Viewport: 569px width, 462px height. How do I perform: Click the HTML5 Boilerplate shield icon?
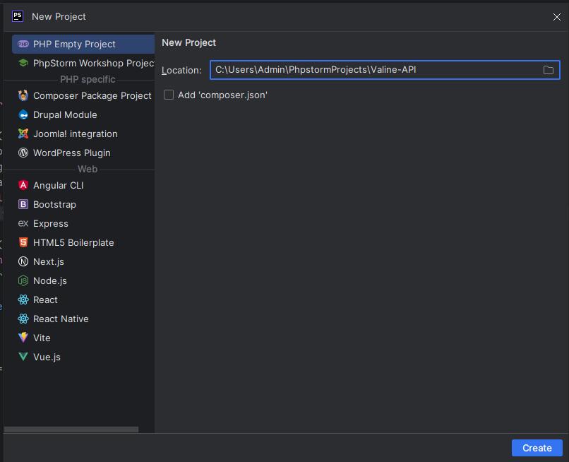[23, 242]
